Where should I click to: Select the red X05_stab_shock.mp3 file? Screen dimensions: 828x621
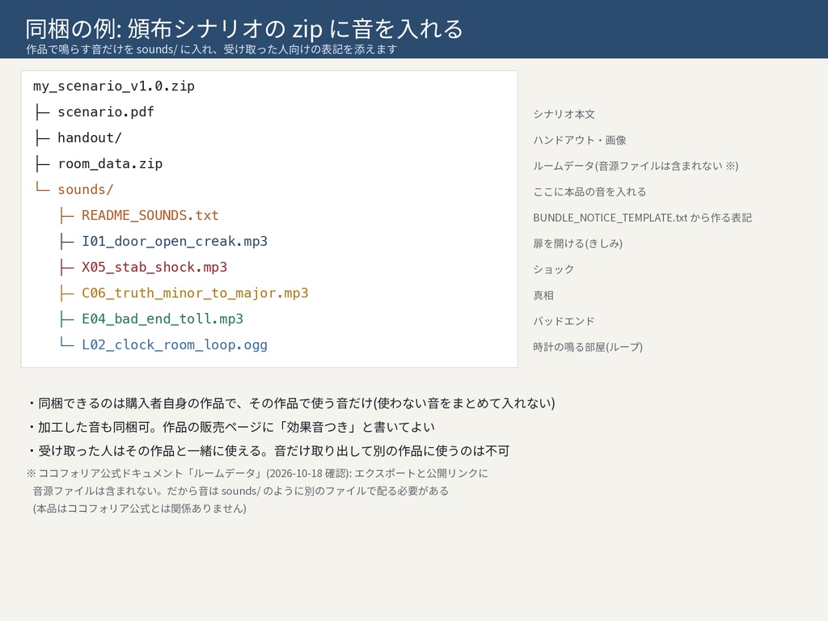coord(154,267)
